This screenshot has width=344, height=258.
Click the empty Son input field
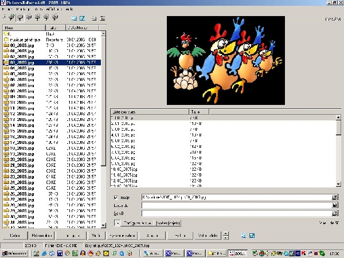236,213
